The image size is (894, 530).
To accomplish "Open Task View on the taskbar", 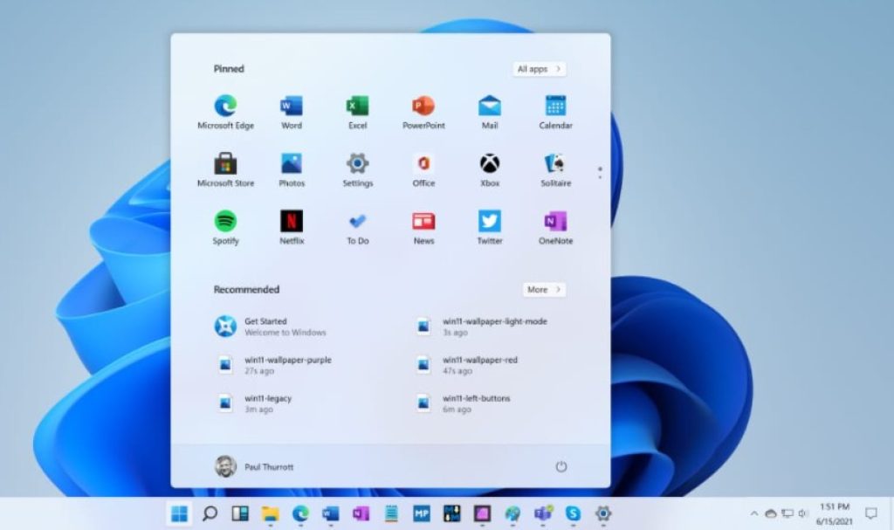I will coord(240,514).
